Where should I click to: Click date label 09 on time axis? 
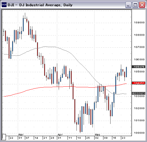tap(106, 138)
